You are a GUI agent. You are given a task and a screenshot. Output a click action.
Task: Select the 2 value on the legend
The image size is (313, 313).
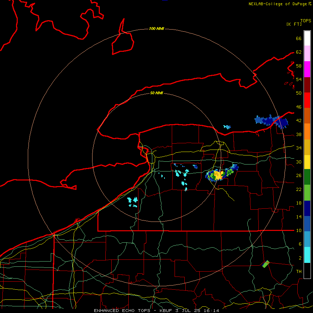click(x=300, y=258)
